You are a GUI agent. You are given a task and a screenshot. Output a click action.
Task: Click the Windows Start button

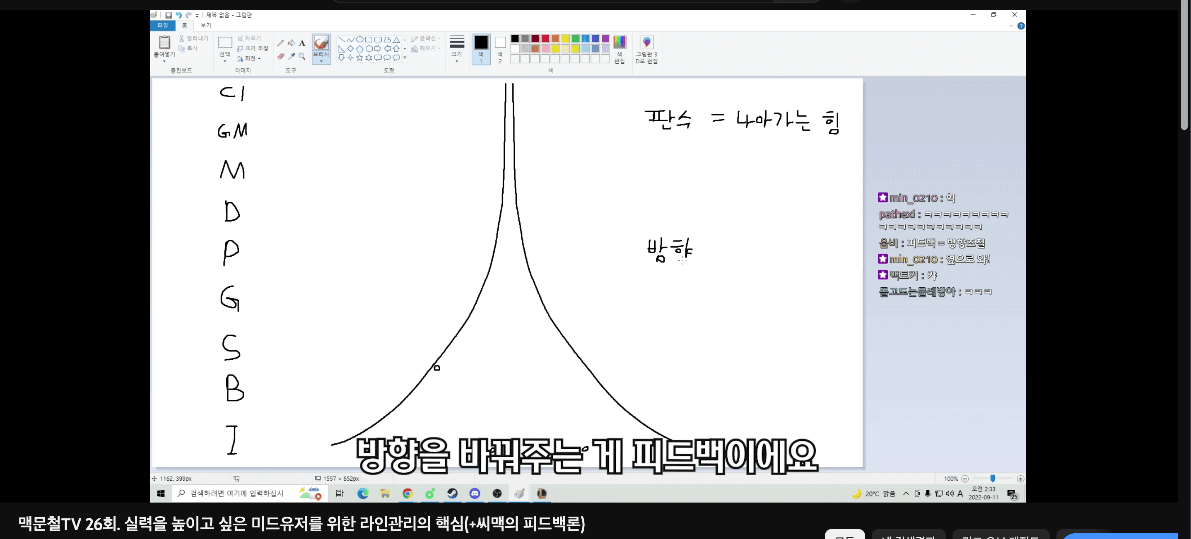(161, 494)
